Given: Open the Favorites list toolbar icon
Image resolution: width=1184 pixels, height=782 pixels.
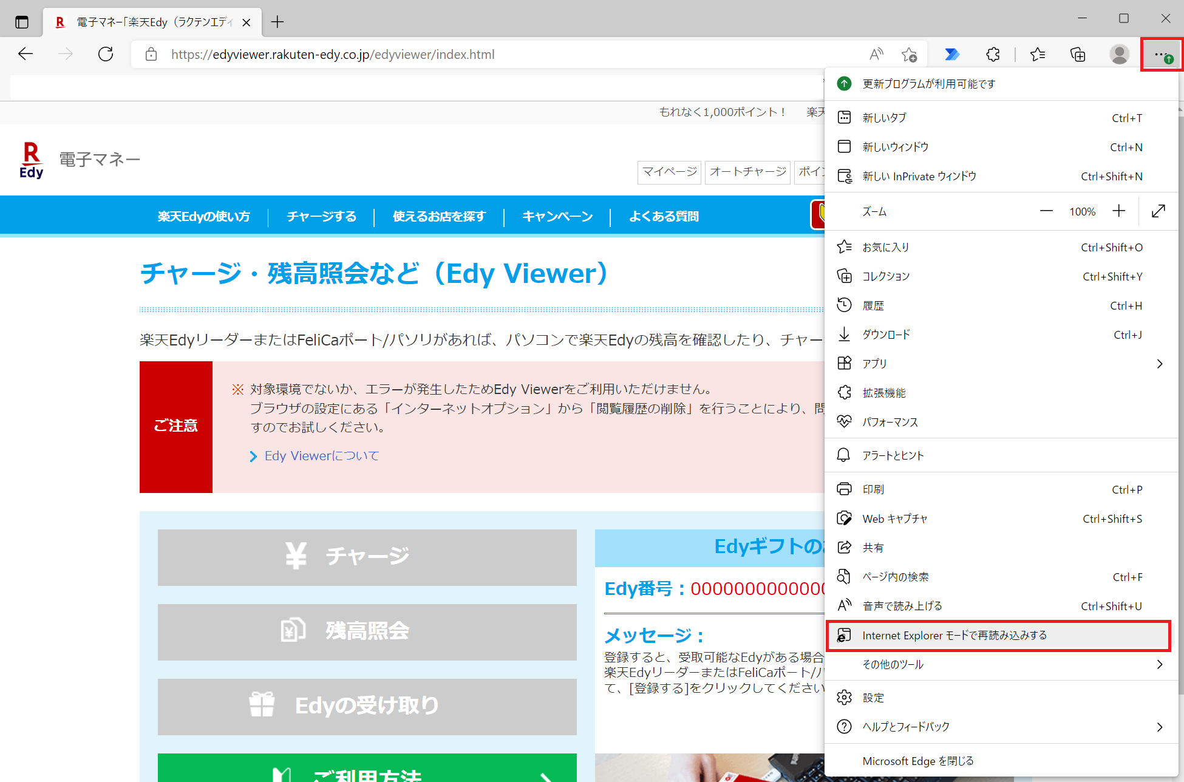Looking at the screenshot, I should coord(1038,54).
